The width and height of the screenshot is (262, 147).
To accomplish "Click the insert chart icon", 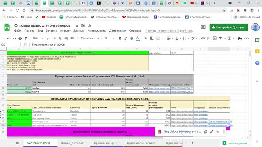I will (x=215, y=38).
